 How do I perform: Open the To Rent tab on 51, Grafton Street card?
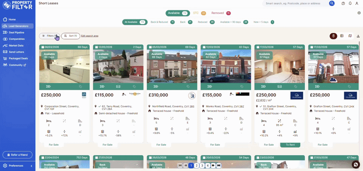click(290, 145)
